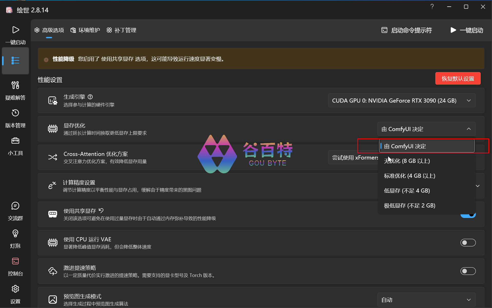Click 启动命令提示符 button
The height and width of the screenshot is (308, 492).
(407, 30)
